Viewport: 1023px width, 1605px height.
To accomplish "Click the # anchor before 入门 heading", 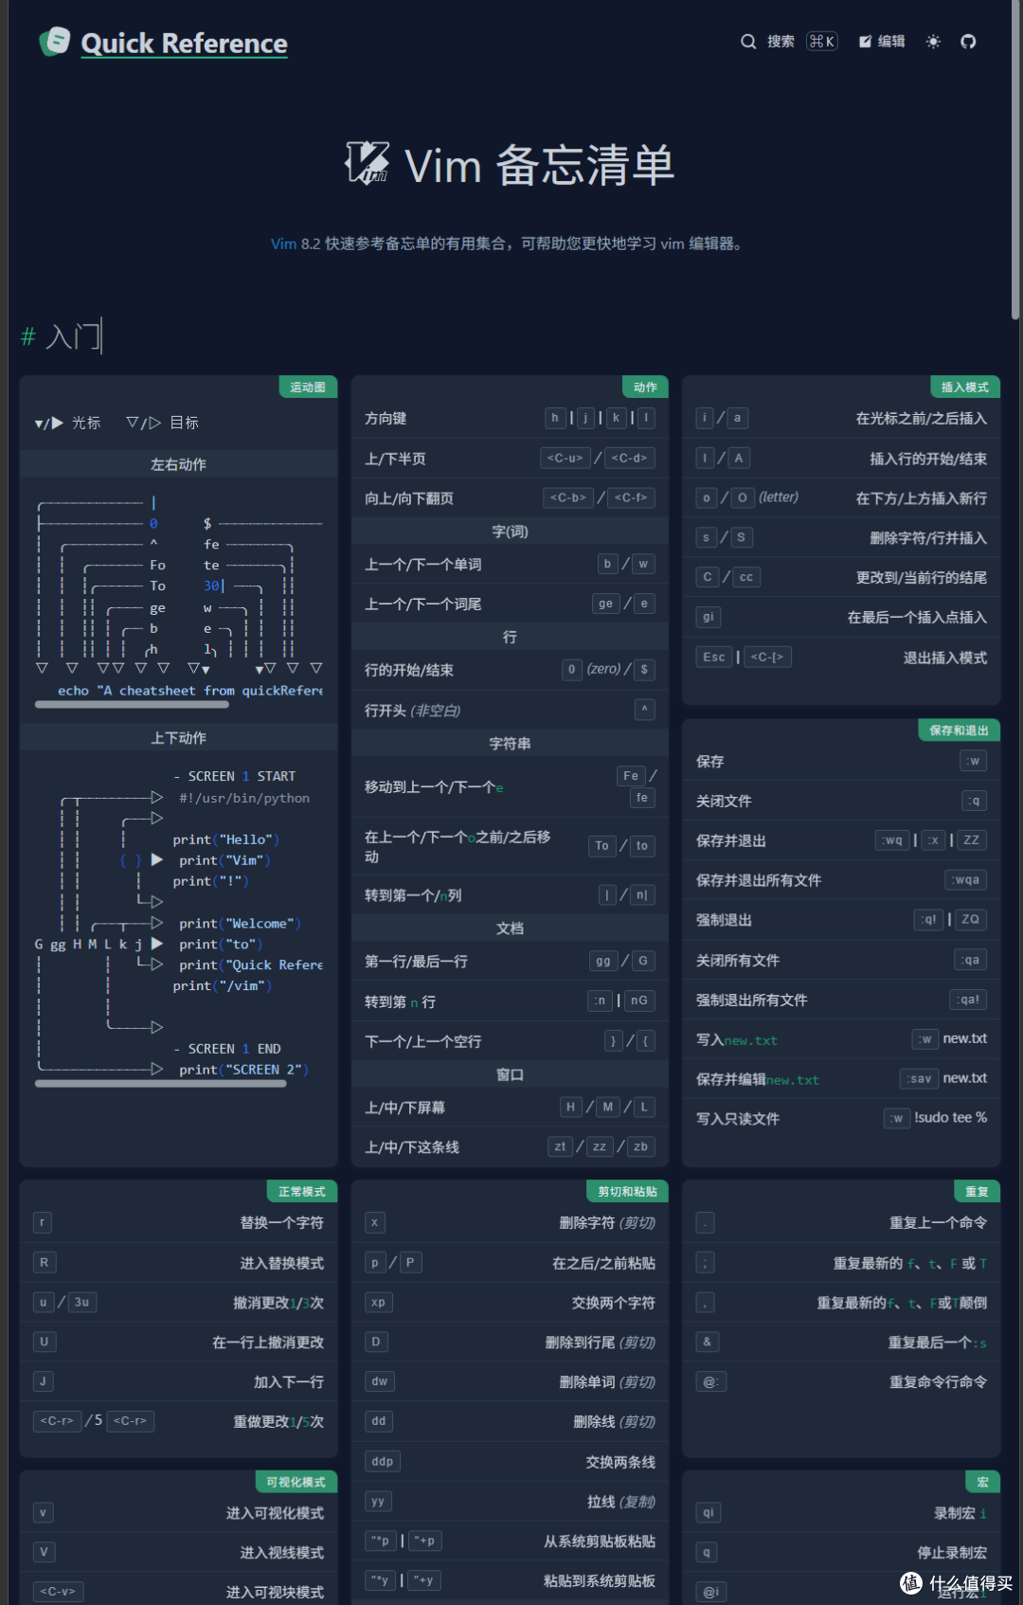I will coord(28,336).
